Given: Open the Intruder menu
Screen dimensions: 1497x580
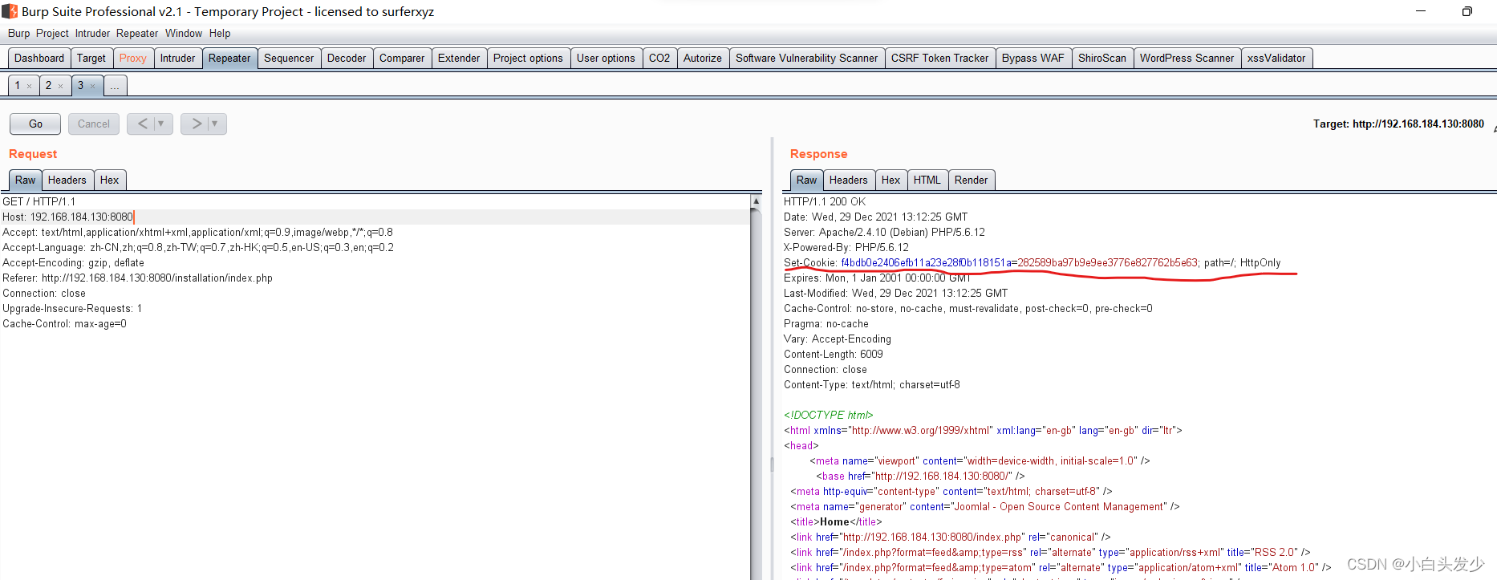Looking at the screenshot, I should (92, 33).
